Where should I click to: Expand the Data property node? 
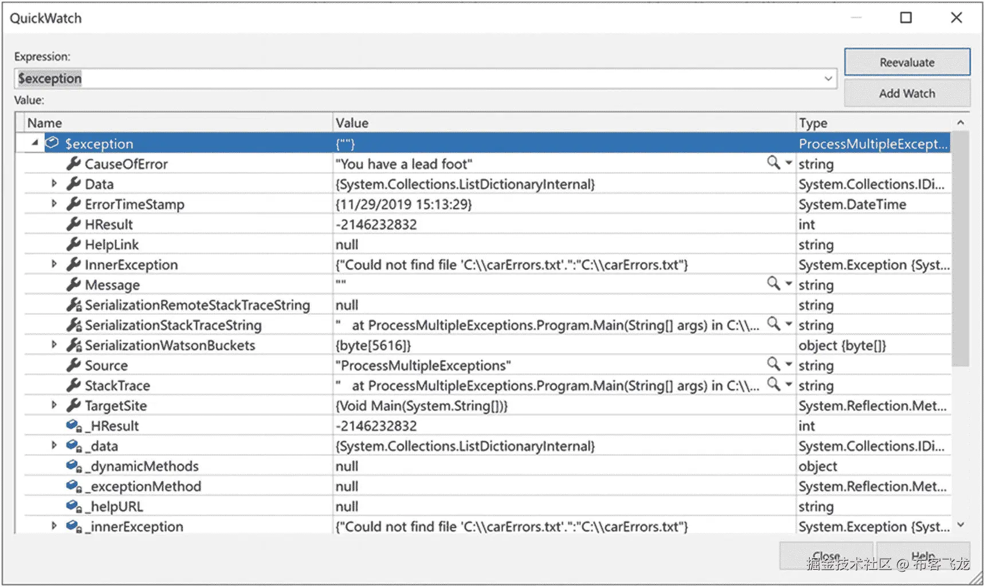tap(54, 183)
